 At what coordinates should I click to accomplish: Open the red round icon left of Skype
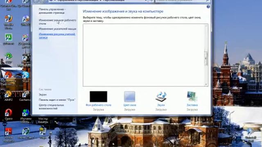tap(8, 78)
